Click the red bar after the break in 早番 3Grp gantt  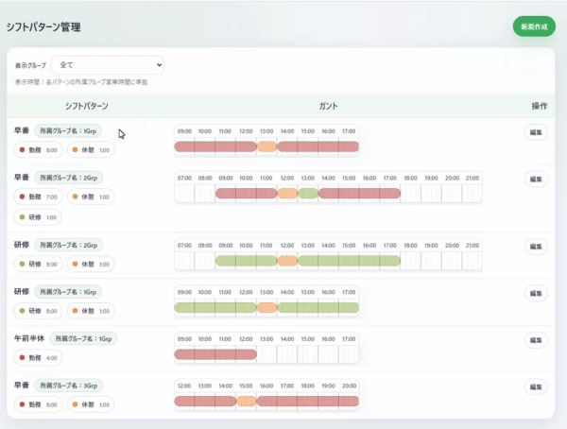(308, 401)
